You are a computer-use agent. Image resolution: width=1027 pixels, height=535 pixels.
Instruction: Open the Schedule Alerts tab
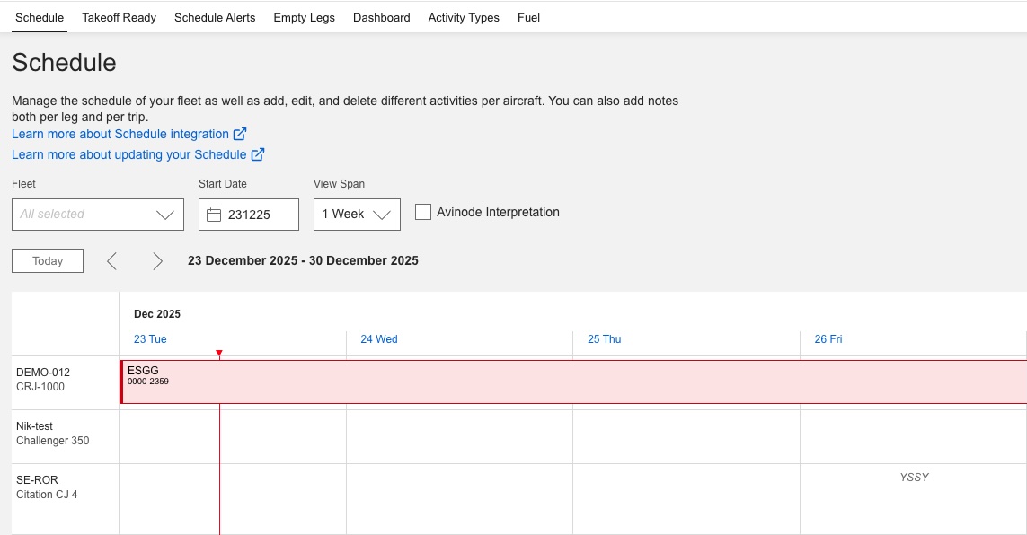coord(215,17)
